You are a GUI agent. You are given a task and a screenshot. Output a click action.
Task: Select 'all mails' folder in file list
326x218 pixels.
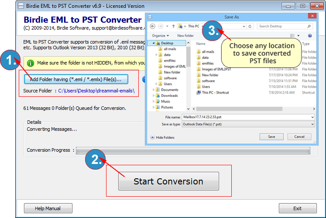[x=208, y=52]
